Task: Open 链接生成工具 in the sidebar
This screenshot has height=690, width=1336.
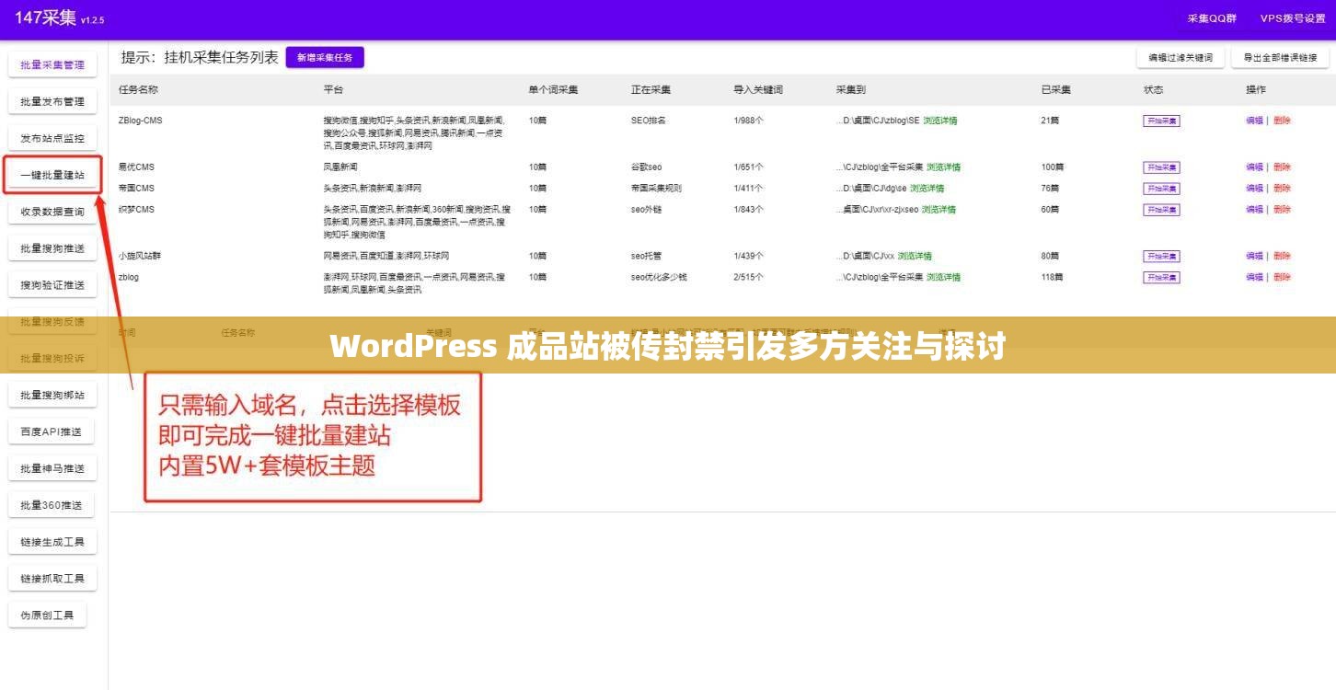Action: (52, 542)
